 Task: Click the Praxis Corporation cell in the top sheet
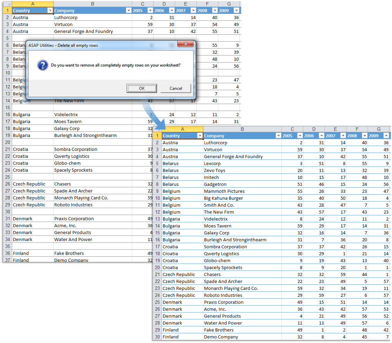pos(92,218)
